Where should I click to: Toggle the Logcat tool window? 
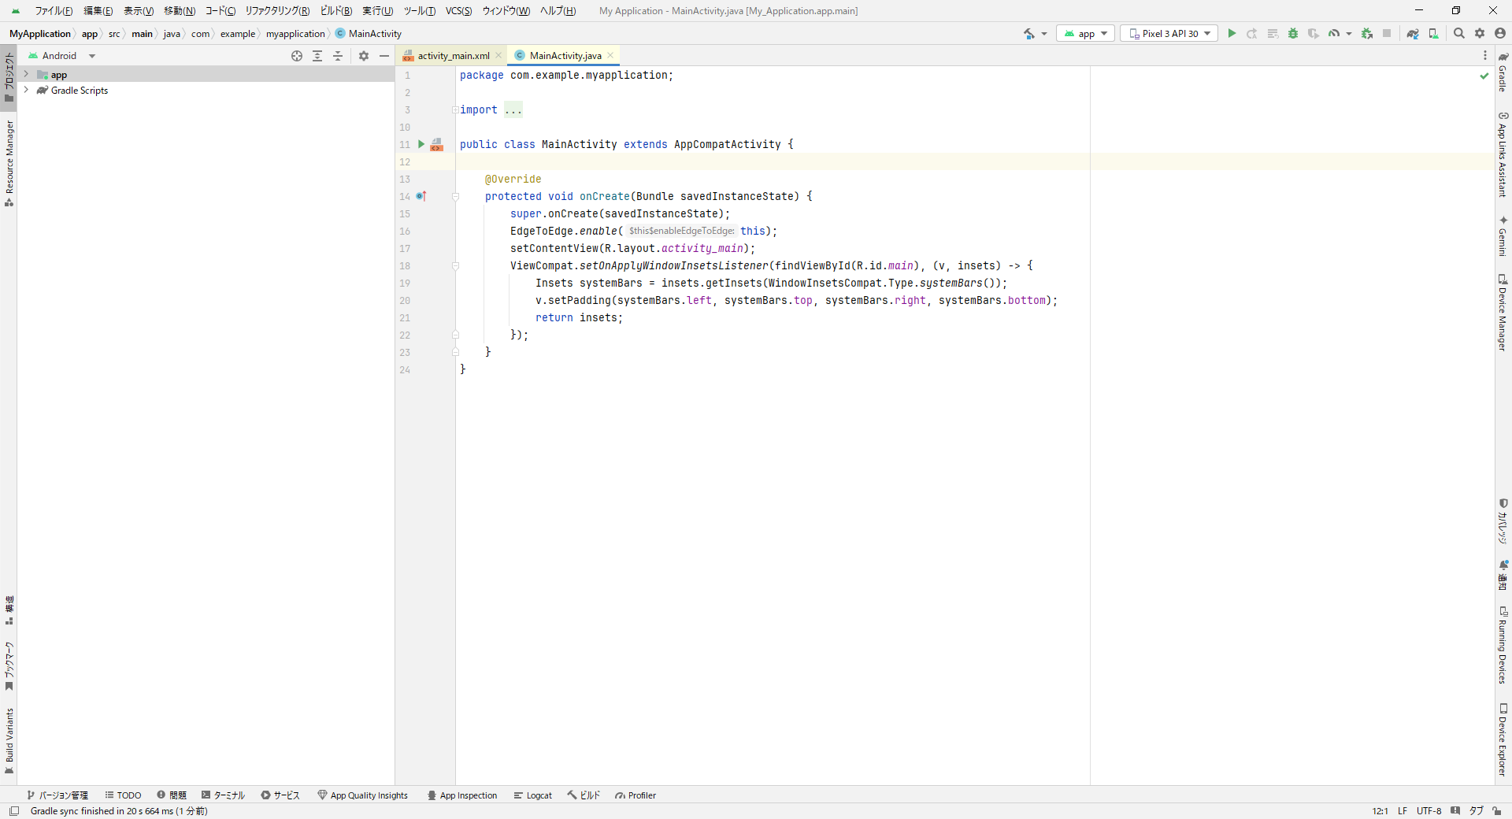[x=532, y=795]
